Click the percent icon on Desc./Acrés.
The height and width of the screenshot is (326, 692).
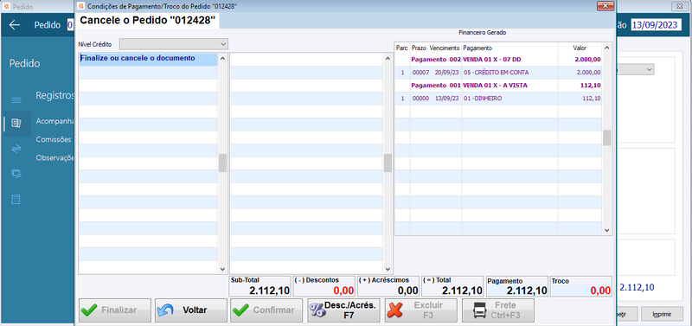click(317, 310)
